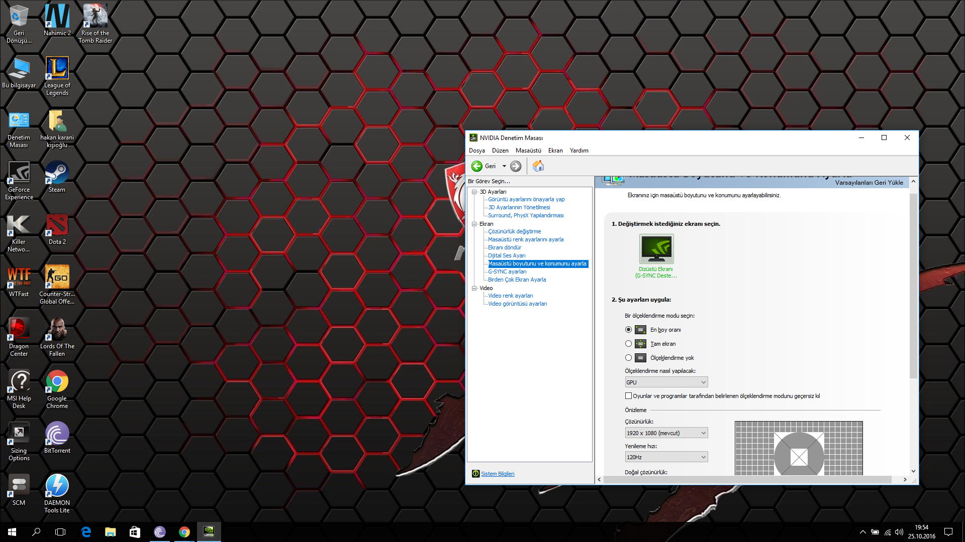Open Task View on taskbar
This screenshot has height=542, width=965.
coord(60,532)
